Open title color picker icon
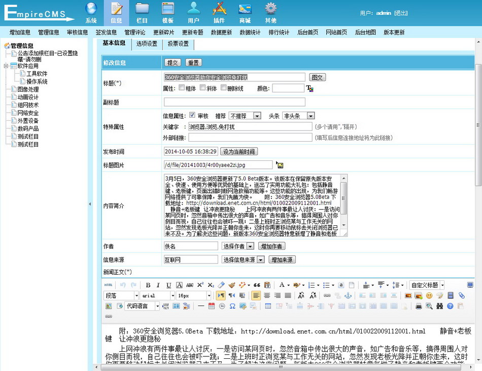This screenshot has height=371, width=482. coord(310,88)
